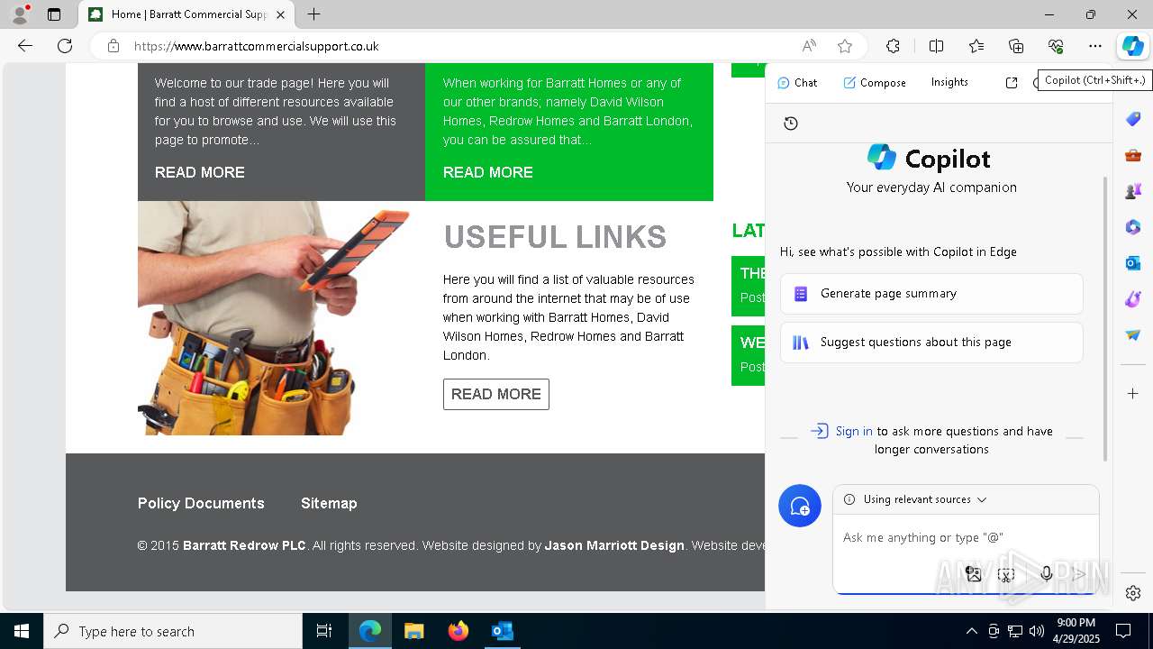Open the Favorites list
Viewport: 1153px width, 649px height.
click(x=976, y=46)
